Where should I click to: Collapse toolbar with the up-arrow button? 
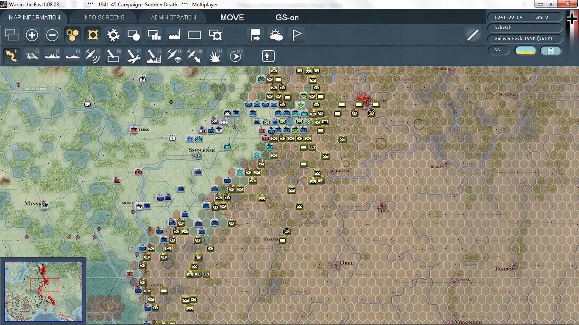268,56
